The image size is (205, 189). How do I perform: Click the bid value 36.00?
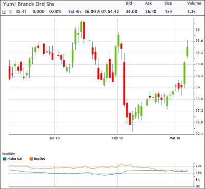[x=132, y=12]
